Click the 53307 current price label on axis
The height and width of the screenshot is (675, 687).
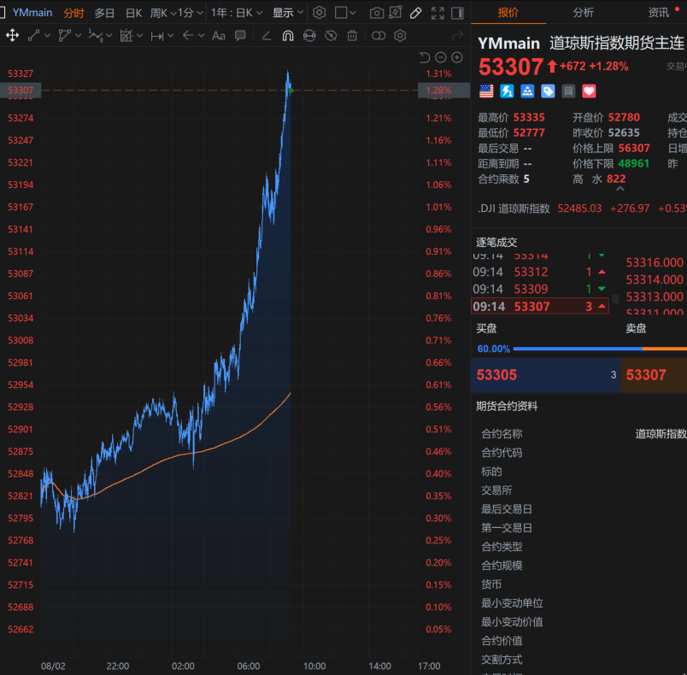[x=21, y=91]
